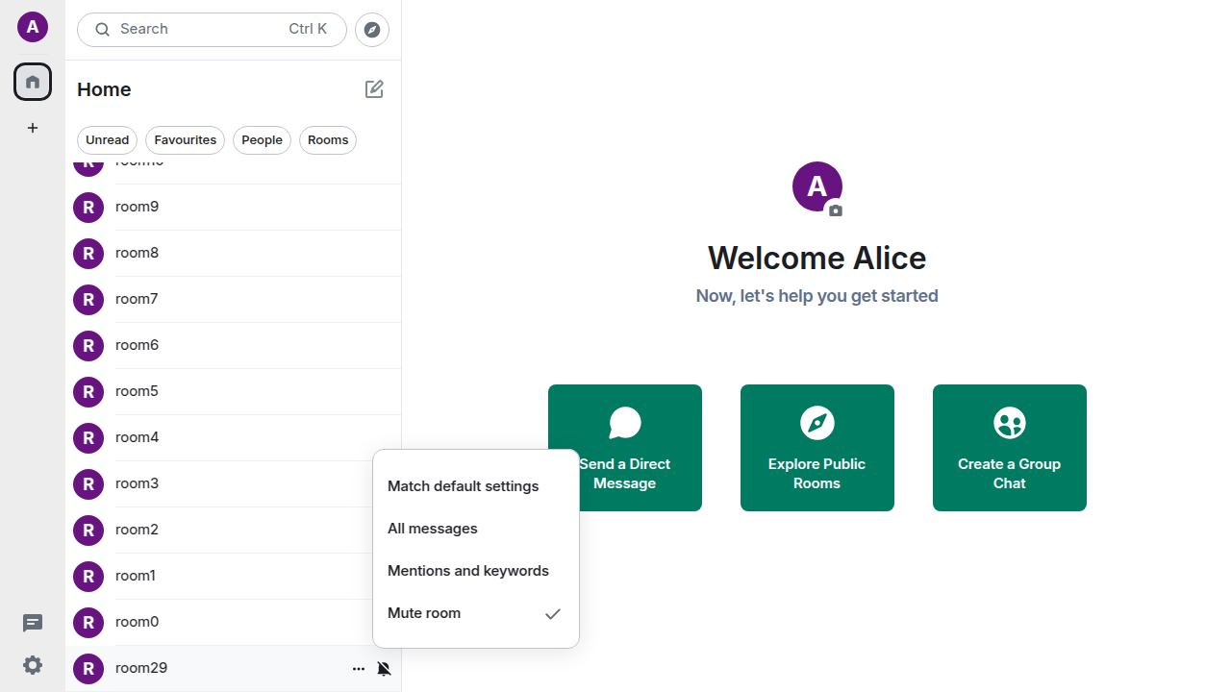Open the Quick settings gear icon
This screenshot has width=1231, height=692.
33,665
